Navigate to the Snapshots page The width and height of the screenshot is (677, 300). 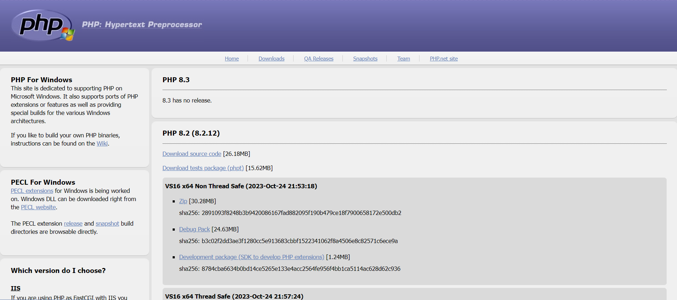pyautogui.click(x=365, y=59)
